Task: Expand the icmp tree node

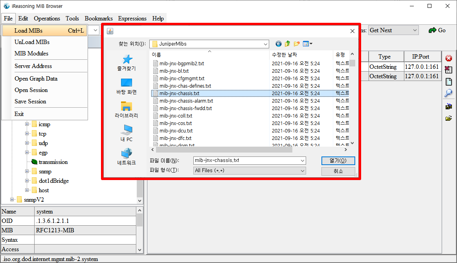Action: pyautogui.click(x=27, y=124)
